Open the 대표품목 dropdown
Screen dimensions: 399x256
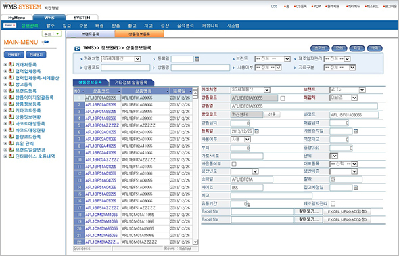354,164
